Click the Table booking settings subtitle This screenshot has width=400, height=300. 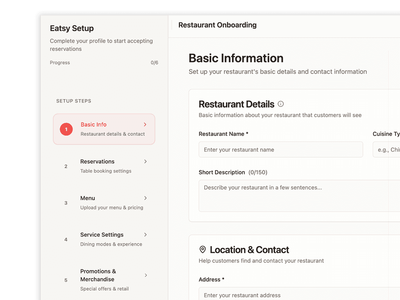coord(106,171)
